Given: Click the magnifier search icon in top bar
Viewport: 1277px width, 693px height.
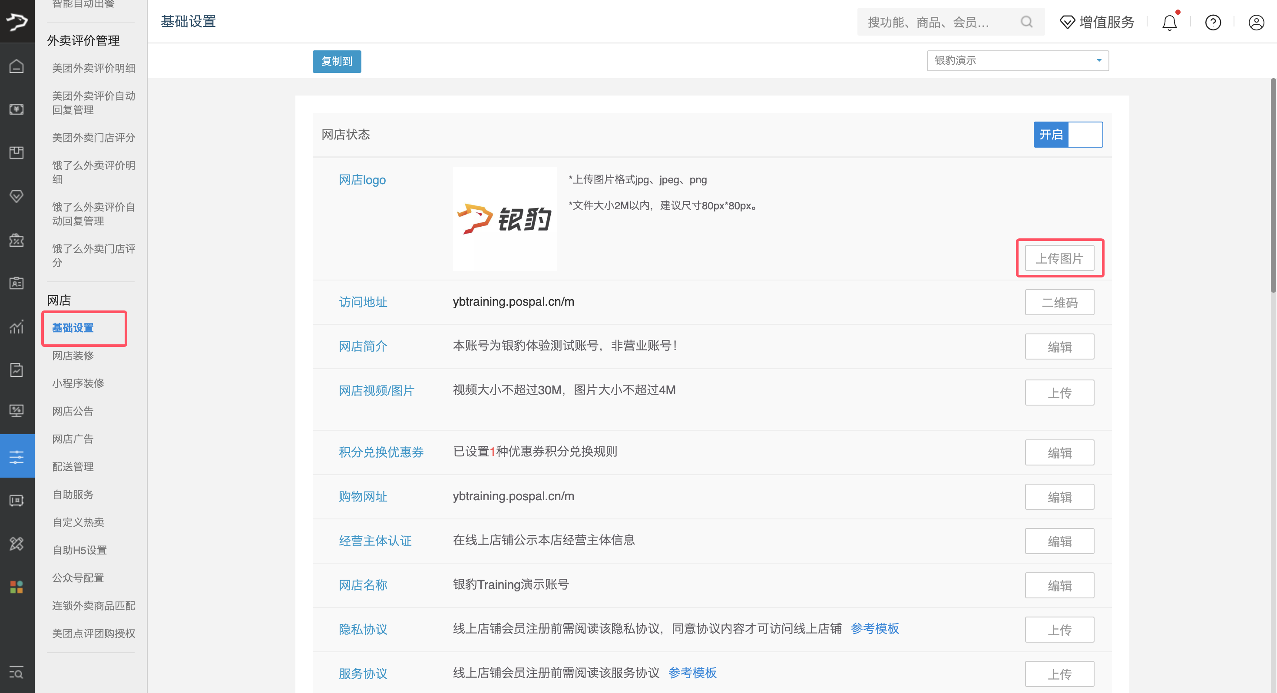Looking at the screenshot, I should [x=1027, y=22].
